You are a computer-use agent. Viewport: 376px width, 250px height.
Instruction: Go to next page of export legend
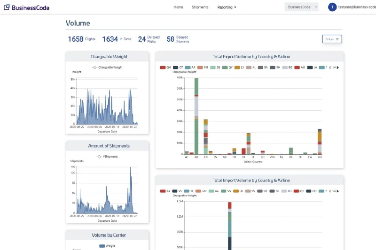pos(338,68)
